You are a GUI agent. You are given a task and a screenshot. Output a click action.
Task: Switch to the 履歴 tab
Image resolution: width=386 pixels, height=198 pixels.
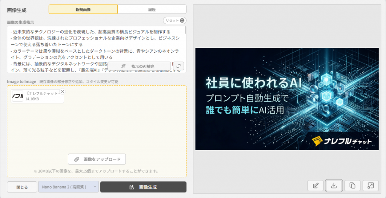click(x=152, y=9)
